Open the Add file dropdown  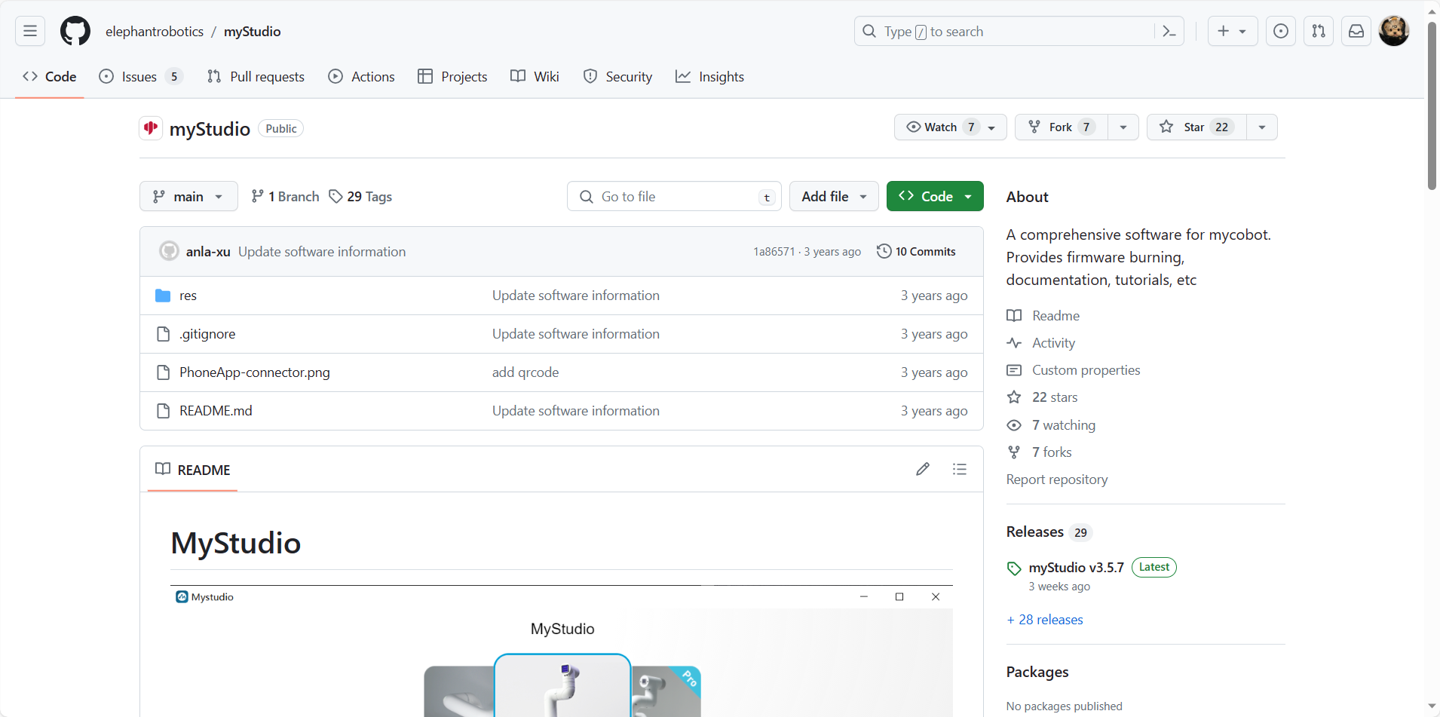point(834,196)
